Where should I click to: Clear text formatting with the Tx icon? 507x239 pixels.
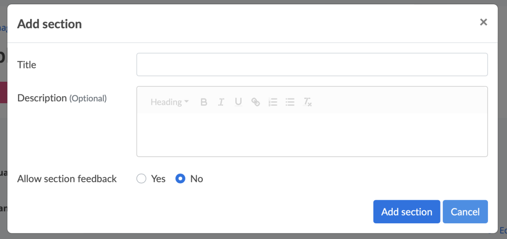point(308,102)
